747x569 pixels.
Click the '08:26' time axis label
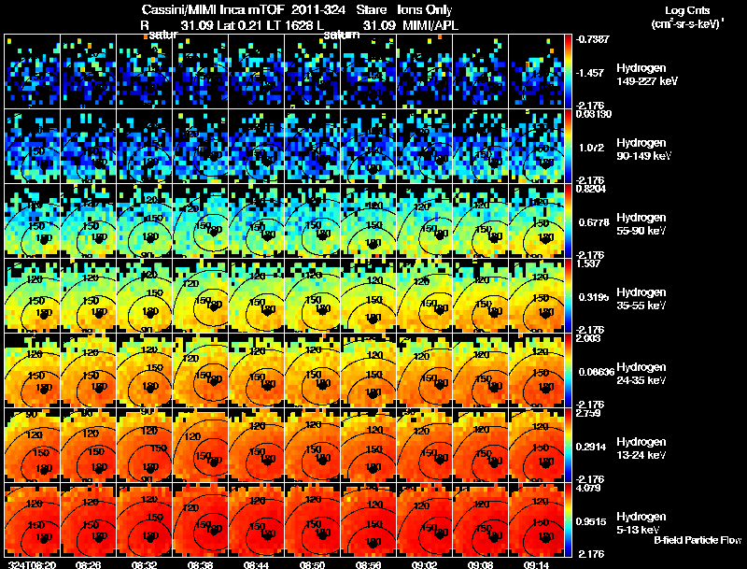tap(89, 564)
